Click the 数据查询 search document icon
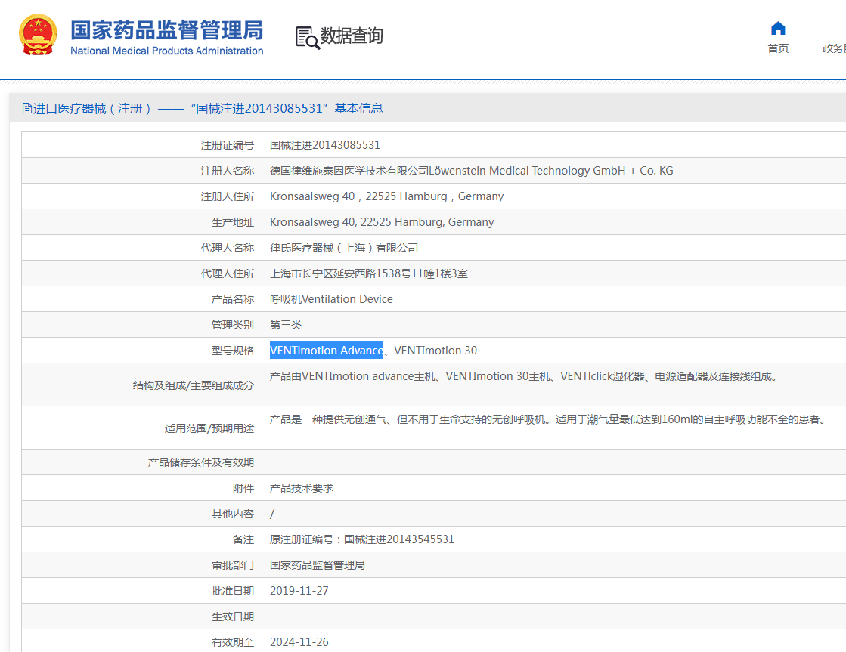846x652 pixels. point(308,38)
